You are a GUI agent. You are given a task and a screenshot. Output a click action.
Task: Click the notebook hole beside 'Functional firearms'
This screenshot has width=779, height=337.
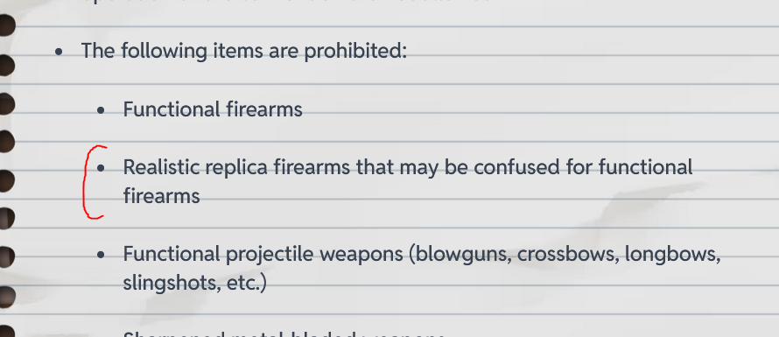tap(6, 103)
